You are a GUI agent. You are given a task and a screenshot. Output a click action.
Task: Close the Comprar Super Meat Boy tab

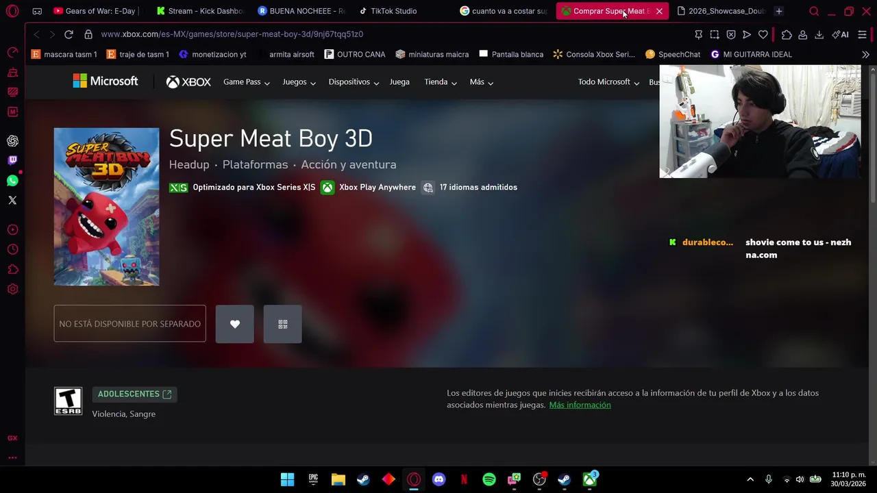659,11
